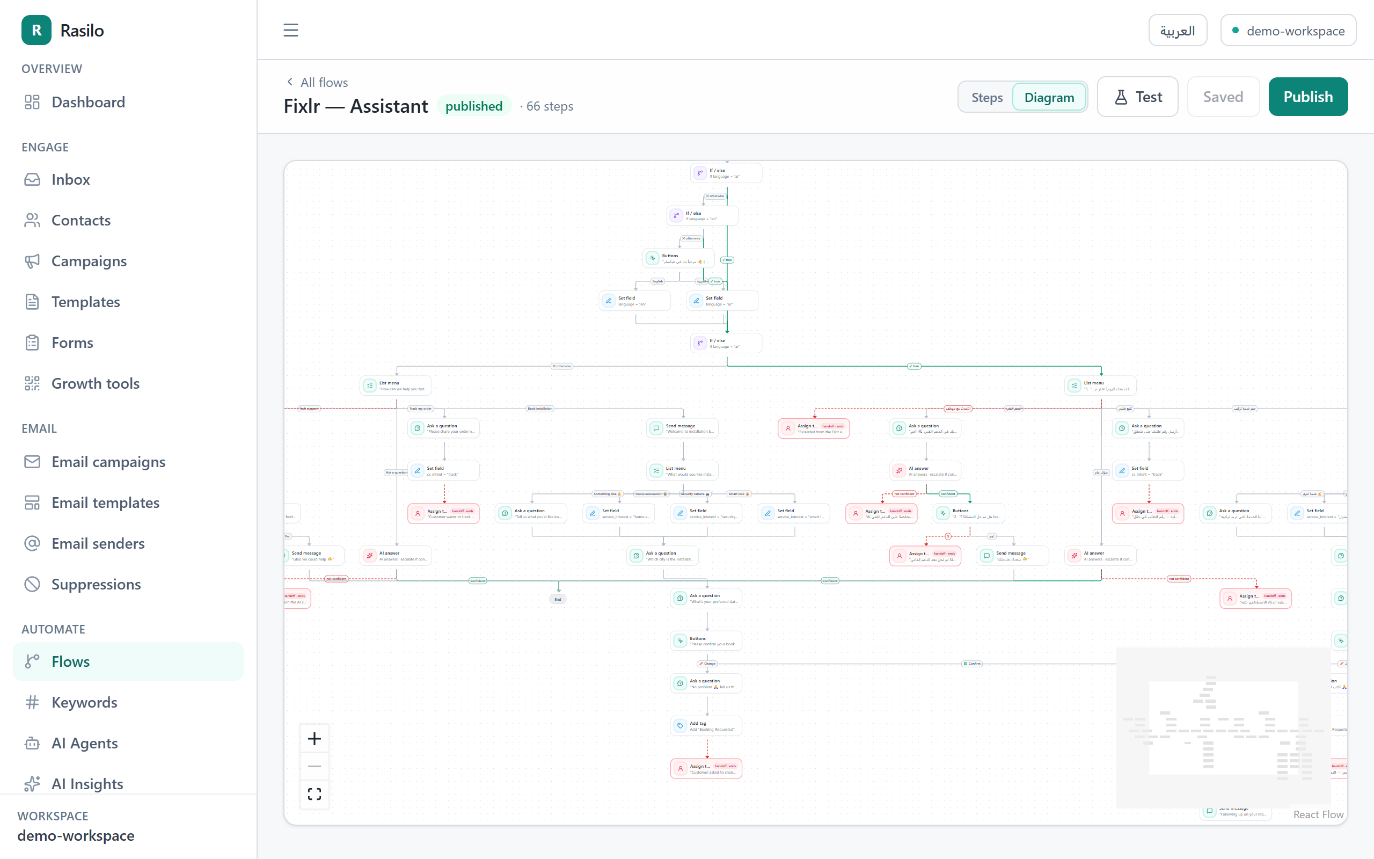Open Keywords in the sidebar
Screen dimensions: 1374x859
[128, 703]
